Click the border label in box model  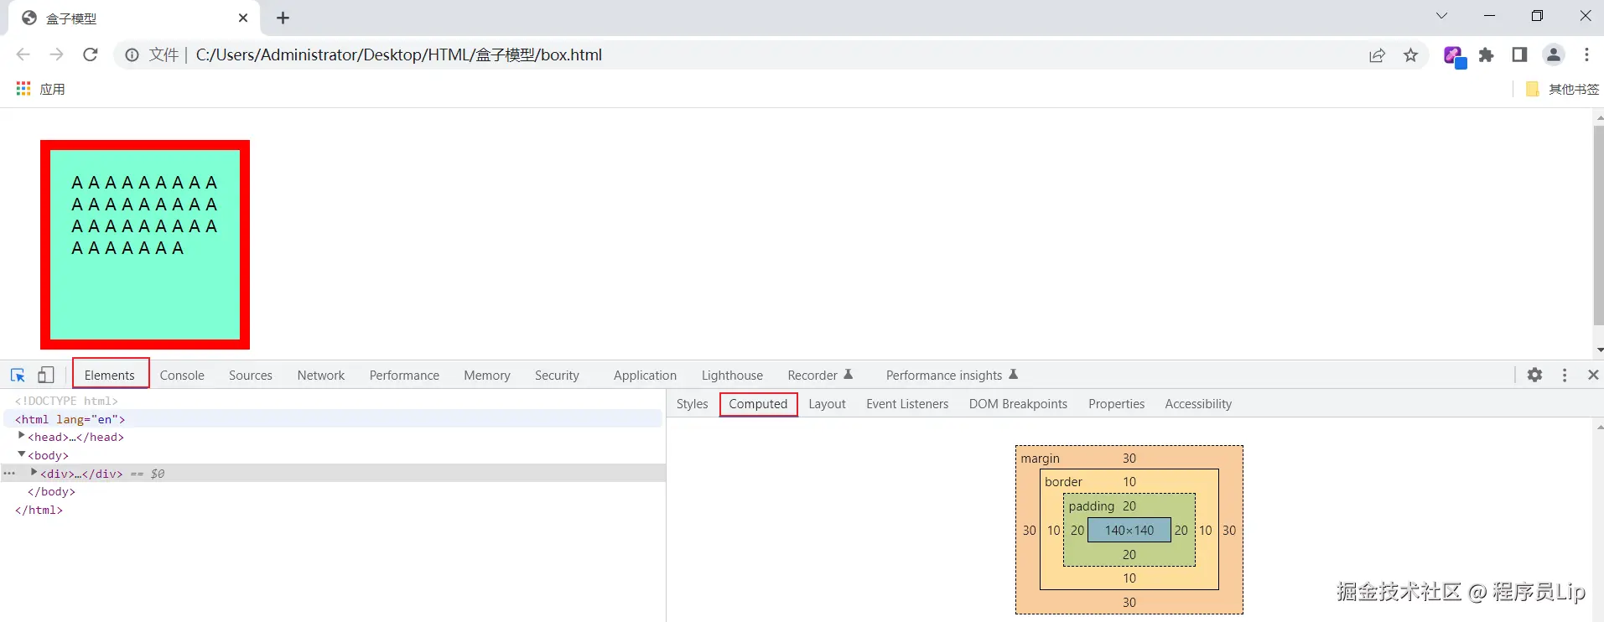coord(1063,481)
